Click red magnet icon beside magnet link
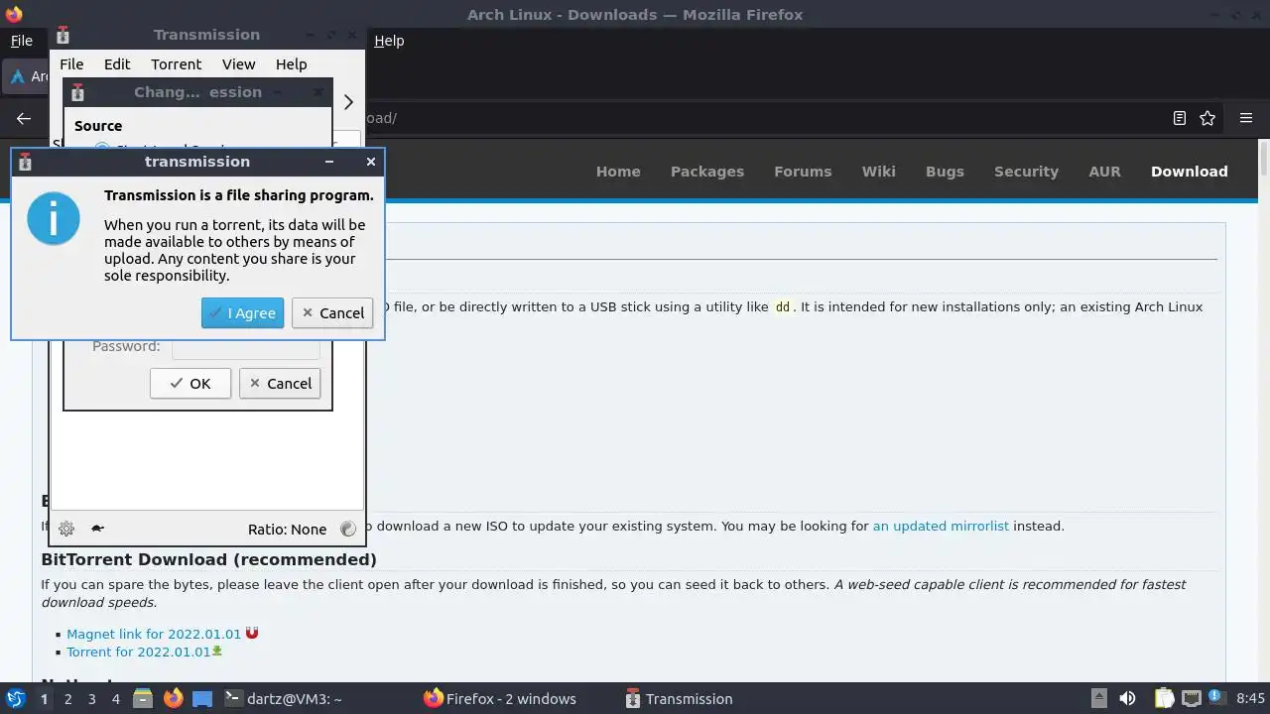The image size is (1270, 714). [252, 633]
